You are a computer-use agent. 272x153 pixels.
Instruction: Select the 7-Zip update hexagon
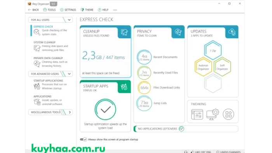click(x=213, y=50)
